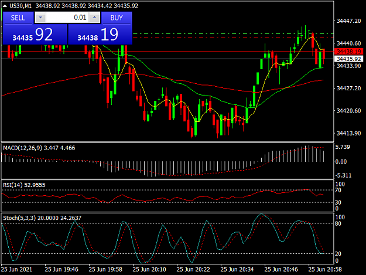The width and height of the screenshot is (366, 275).
Task: Select the green dash-dot horizontal order line
Action: coord(233,33)
